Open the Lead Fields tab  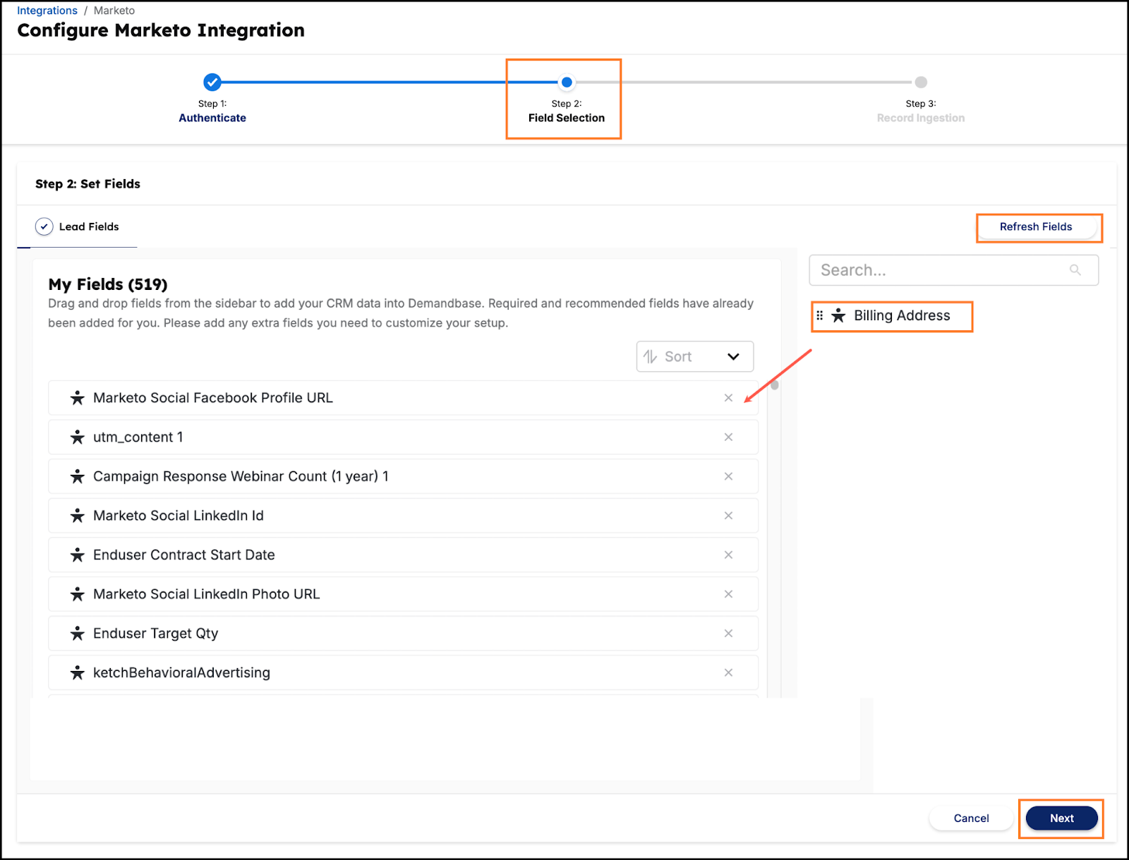click(77, 226)
